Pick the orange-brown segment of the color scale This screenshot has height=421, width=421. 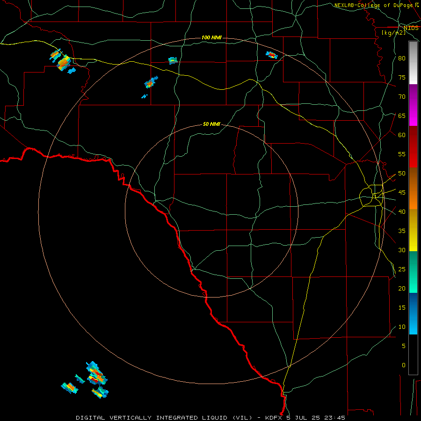(413, 189)
